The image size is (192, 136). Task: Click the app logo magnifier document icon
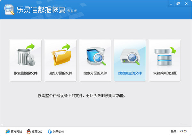pyautogui.click(x=9, y=10)
